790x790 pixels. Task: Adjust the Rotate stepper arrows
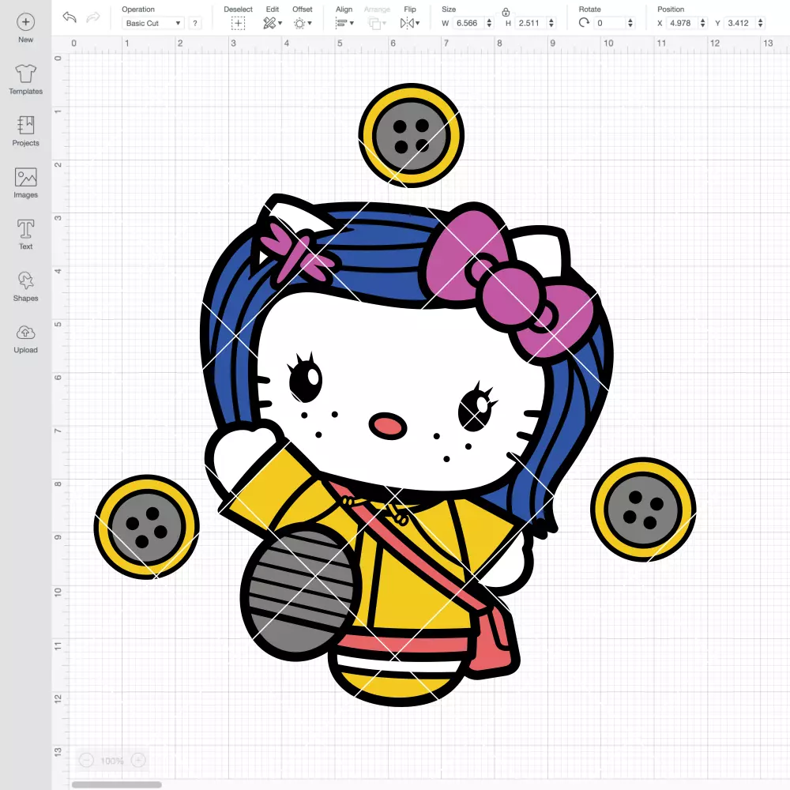point(630,23)
